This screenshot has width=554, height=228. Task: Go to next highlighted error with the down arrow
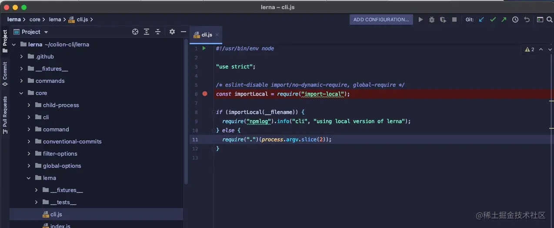549,49
